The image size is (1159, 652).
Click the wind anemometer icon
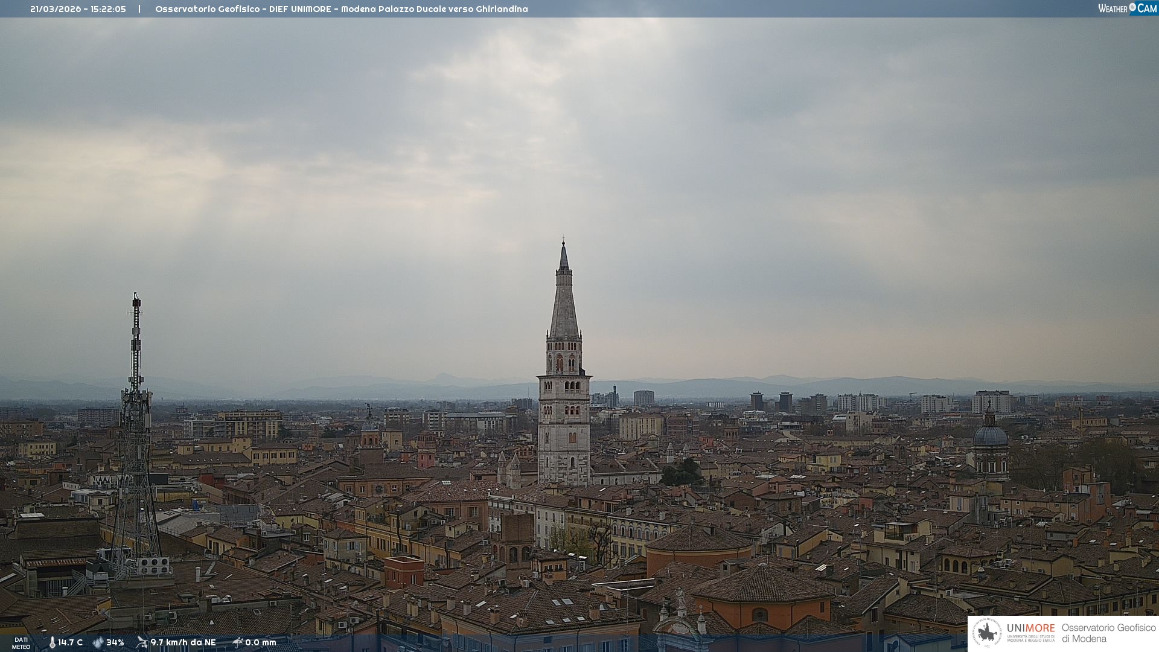click(x=142, y=642)
